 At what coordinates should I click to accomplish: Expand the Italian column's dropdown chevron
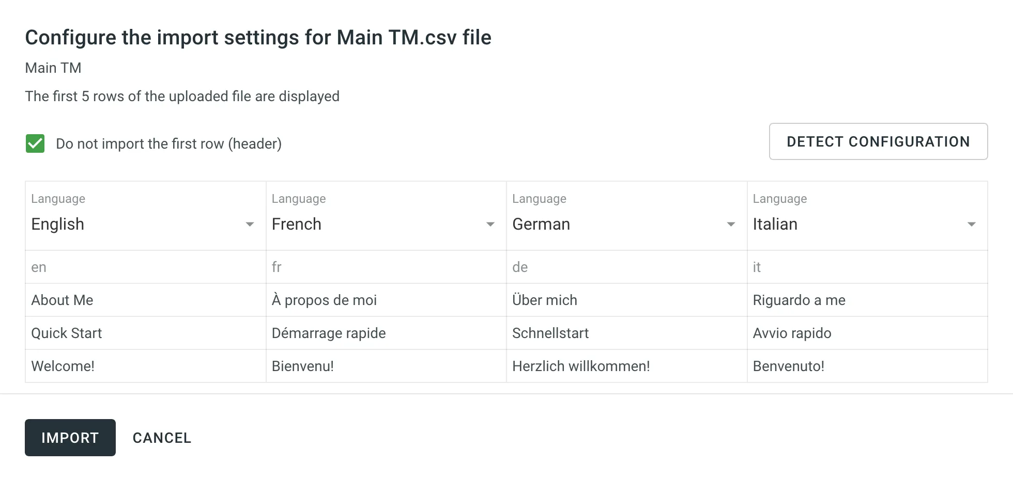point(972,224)
